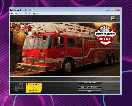Click the Start Game button
This screenshot has width=132, height=106.
[x=90, y=83]
